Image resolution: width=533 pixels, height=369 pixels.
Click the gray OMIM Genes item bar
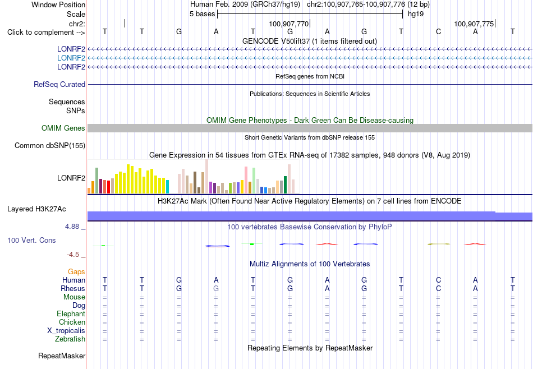310,128
